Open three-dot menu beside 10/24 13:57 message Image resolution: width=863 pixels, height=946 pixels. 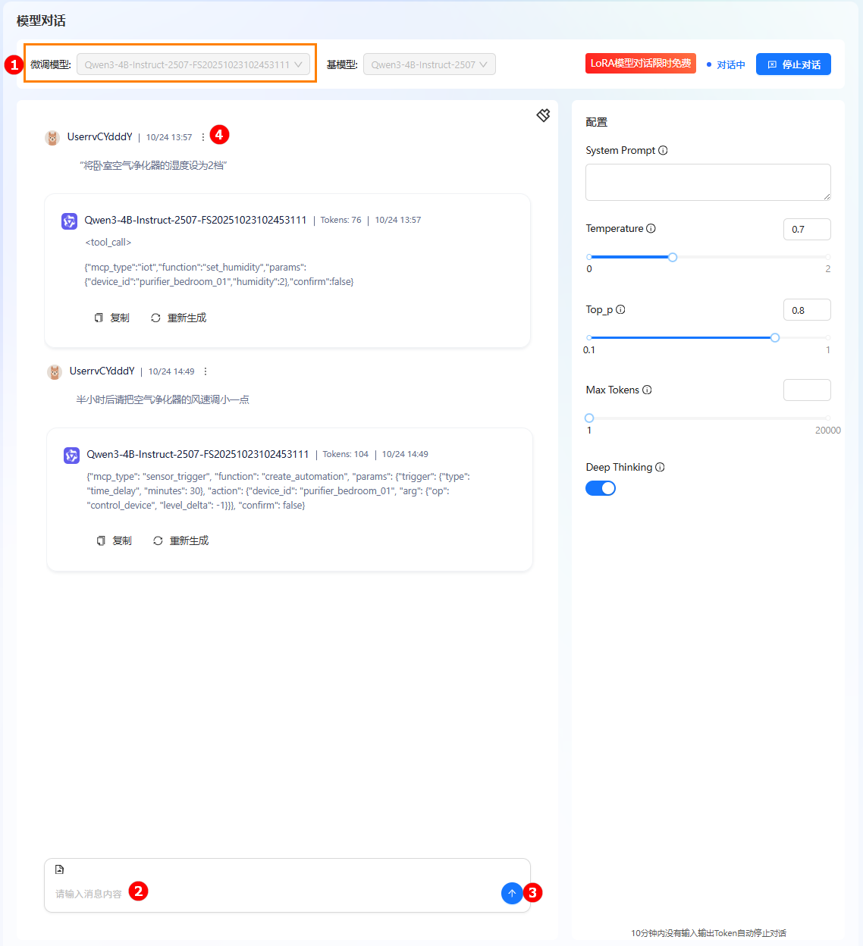click(x=203, y=137)
